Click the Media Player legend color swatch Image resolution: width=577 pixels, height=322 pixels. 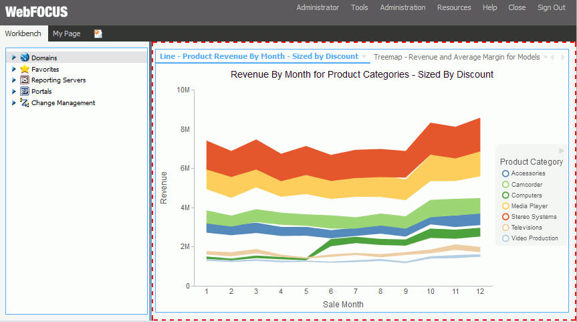pos(506,206)
